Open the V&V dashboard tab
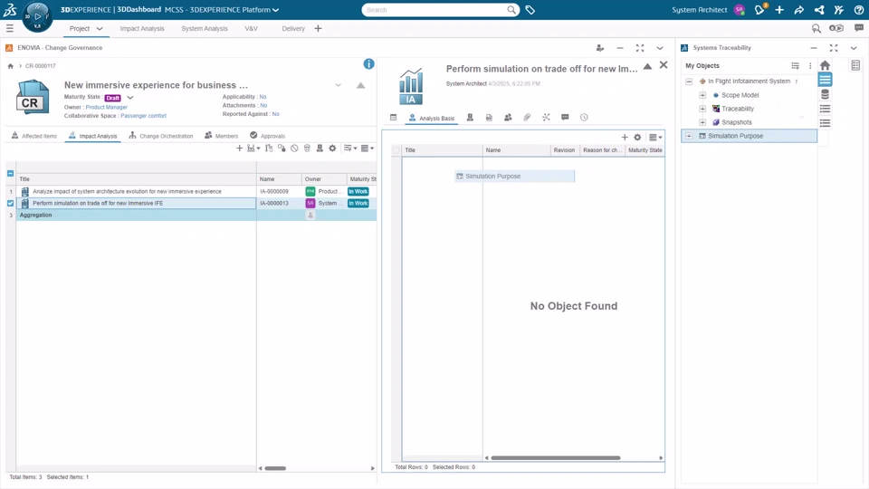The height and width of the screenshot is (489, 869). 251,29
